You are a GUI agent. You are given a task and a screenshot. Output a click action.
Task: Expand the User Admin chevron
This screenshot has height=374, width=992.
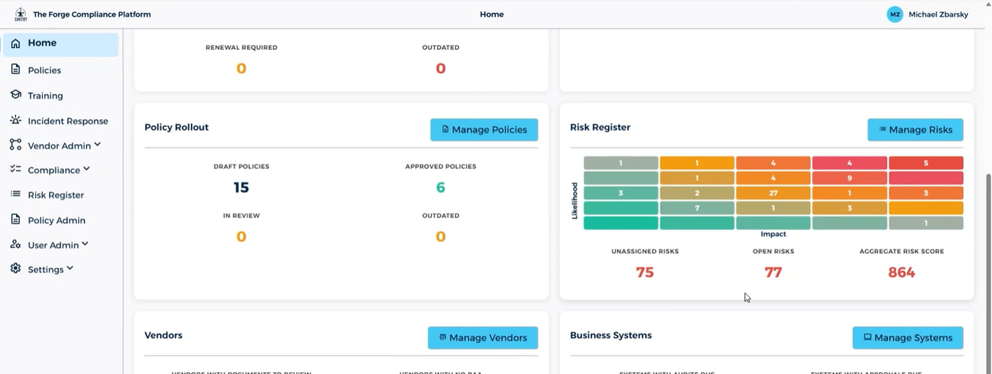[85, 244]
